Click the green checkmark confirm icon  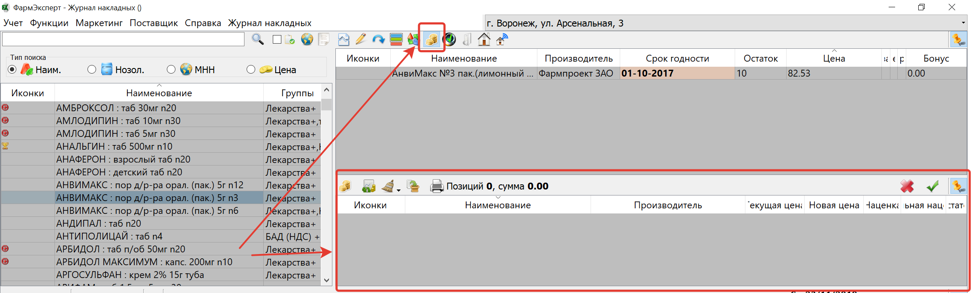pyautogui.click(x=932, y=186)
